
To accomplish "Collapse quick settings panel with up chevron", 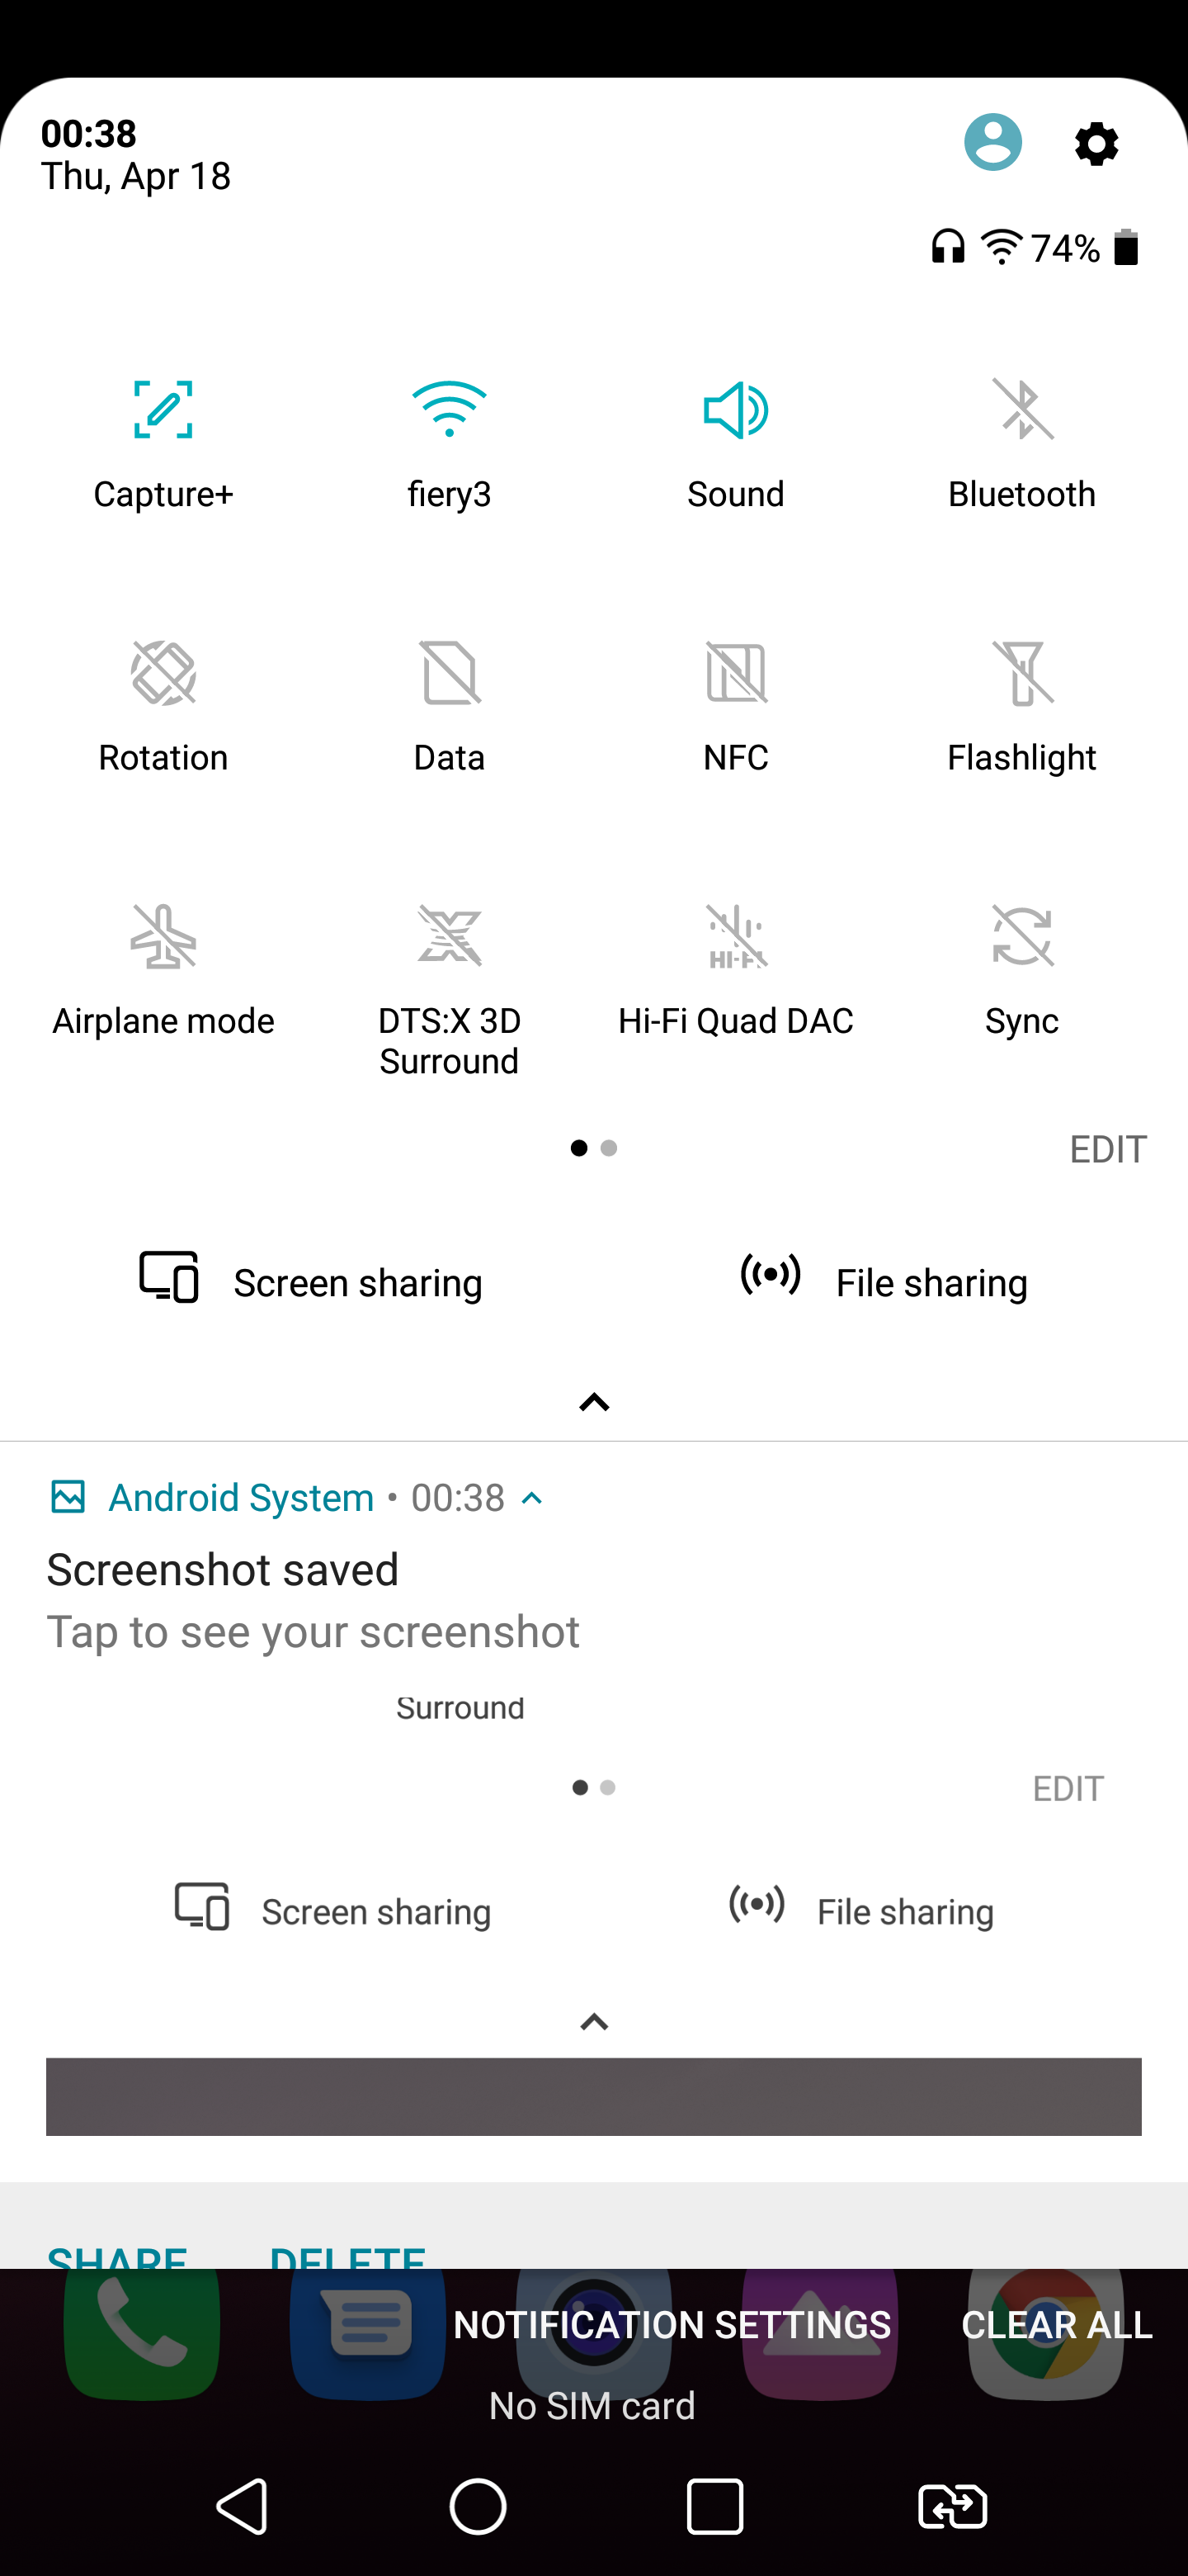I will click(x=593, y=1402).
